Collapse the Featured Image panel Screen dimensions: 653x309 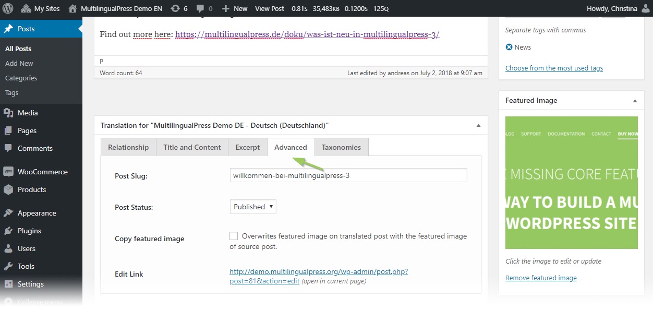pyautogui.click(x=635, y=100)
